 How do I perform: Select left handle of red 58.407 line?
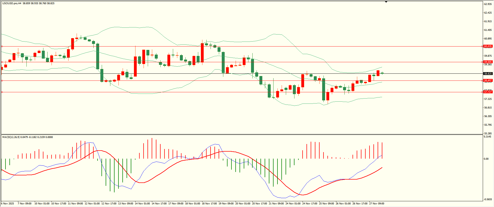2,80
